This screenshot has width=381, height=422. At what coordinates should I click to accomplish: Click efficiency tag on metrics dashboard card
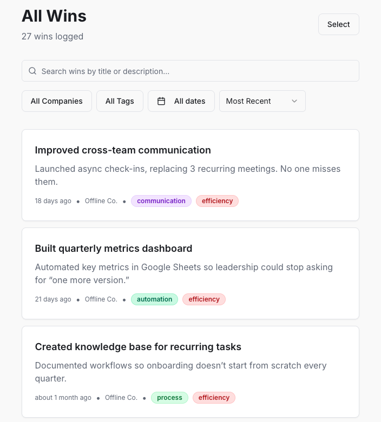(x=204, y=299)
